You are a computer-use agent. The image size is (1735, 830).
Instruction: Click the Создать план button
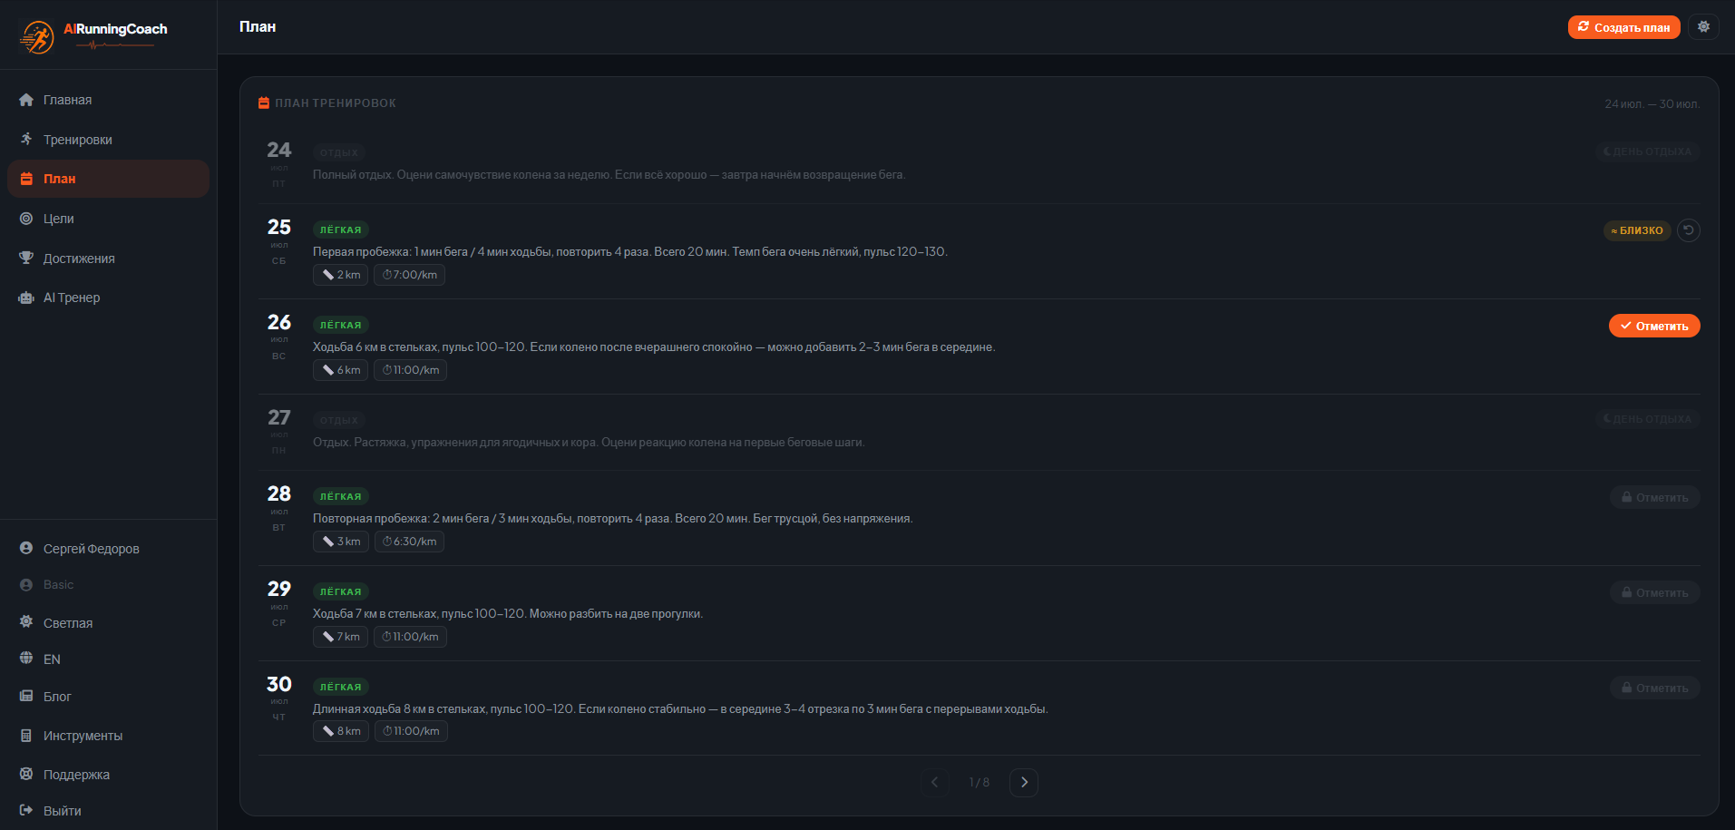1623,27
